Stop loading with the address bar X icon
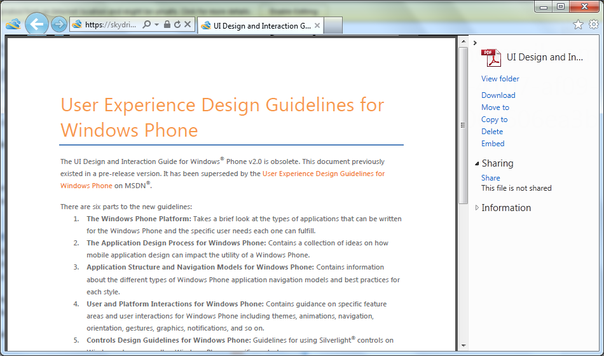Screen dimensions: 604x356 tap(188, 25)
